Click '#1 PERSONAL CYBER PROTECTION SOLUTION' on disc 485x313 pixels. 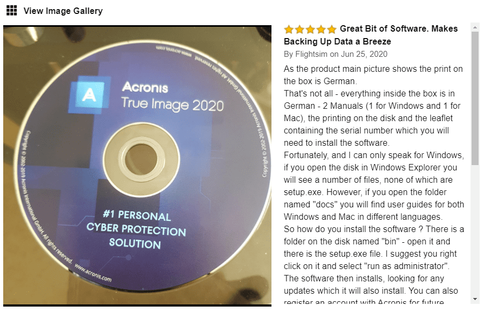[x=136, y=229]
